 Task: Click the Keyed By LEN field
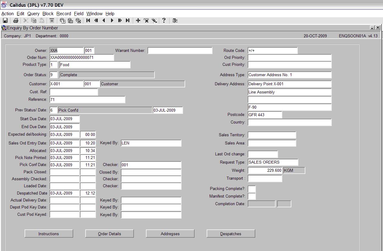pyautogui.click(x=151, y=143)
